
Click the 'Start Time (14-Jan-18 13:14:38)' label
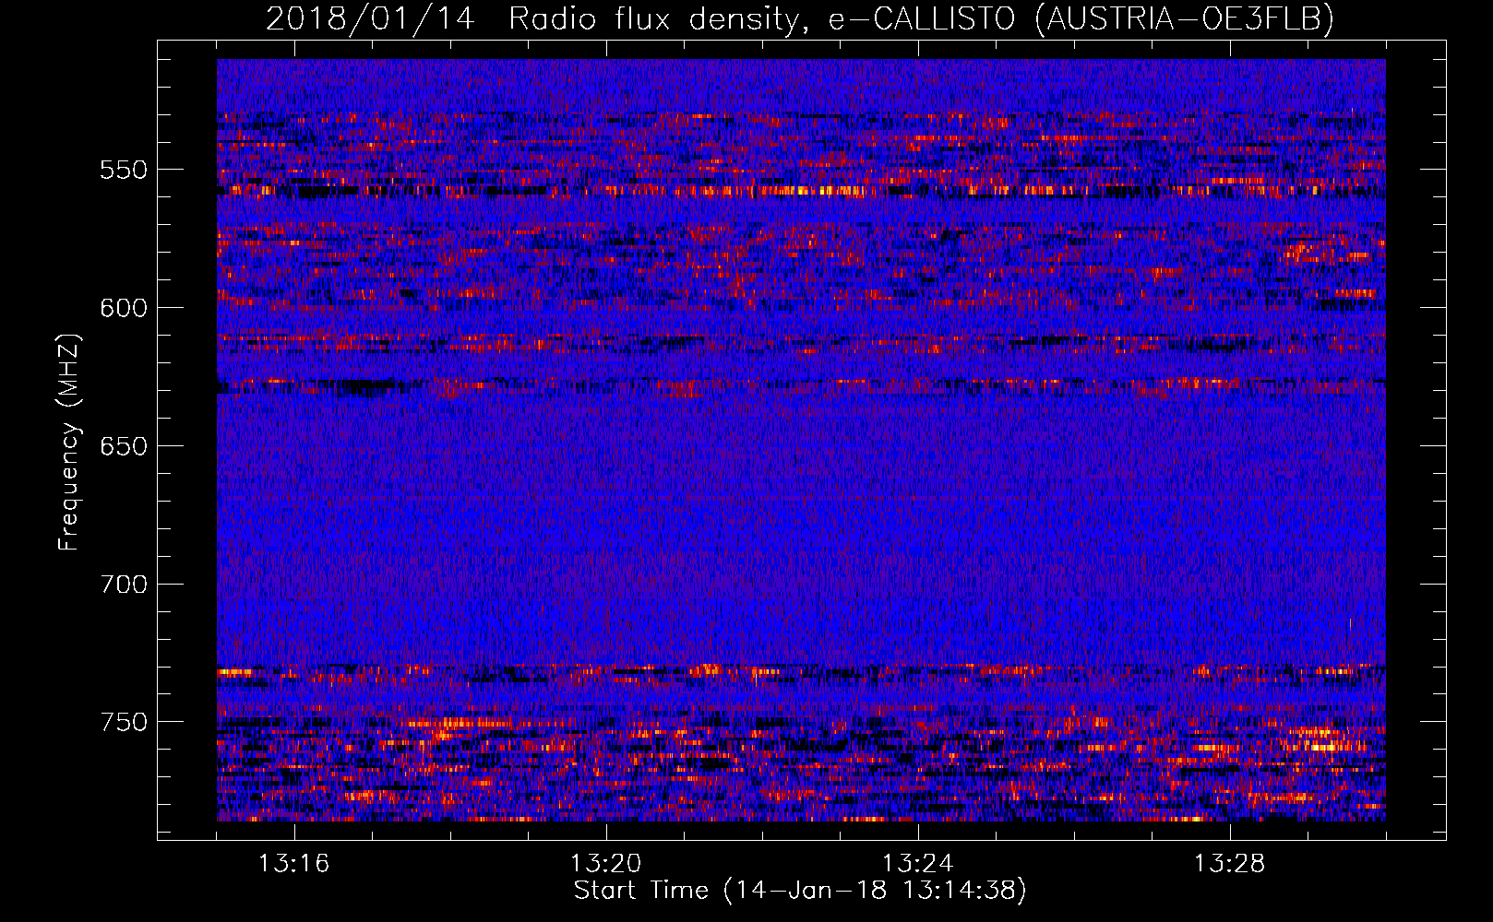(x=800, y=891)
